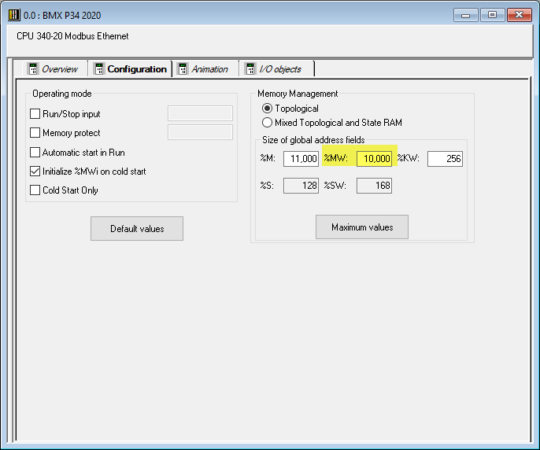Click the %M: label
The image size is (540, 450).
click(268, 158)
